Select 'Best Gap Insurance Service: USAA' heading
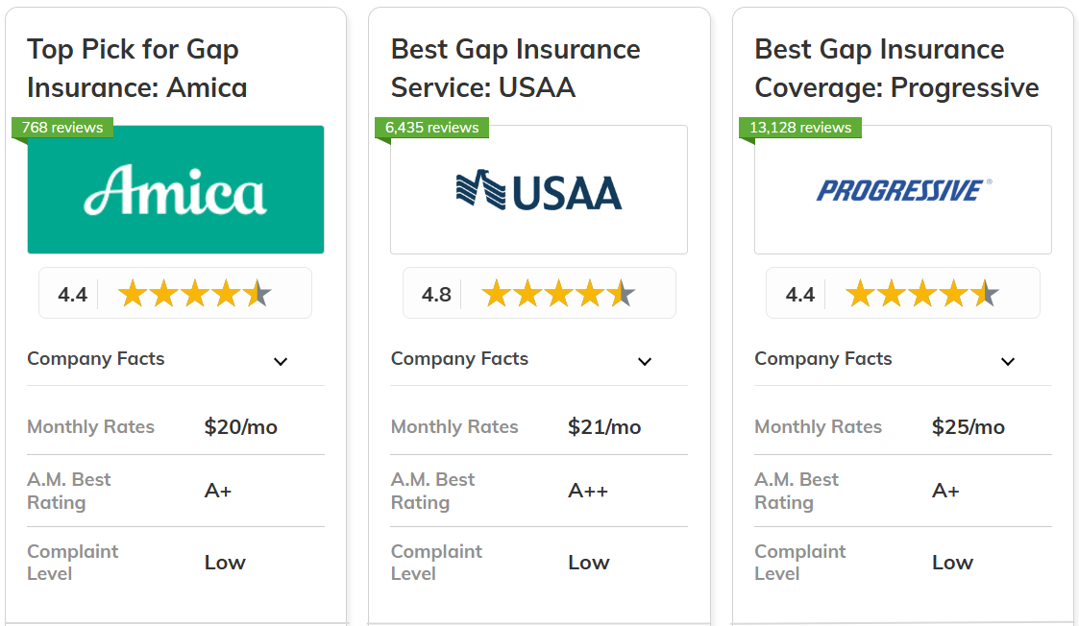The image size is (1079, 626). 515,68
